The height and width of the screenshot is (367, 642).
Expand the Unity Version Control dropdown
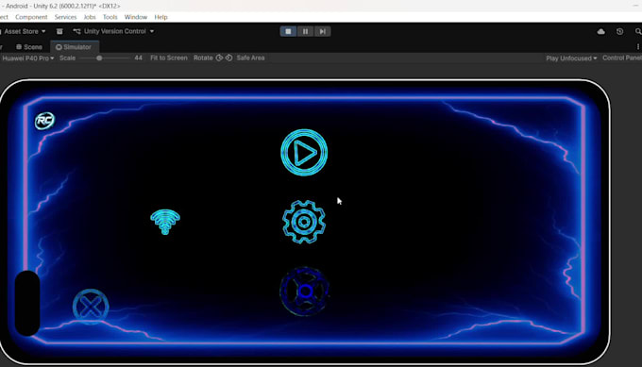click(x=113, y=31)
